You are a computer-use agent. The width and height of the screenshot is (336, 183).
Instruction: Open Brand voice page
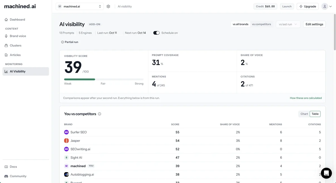(x=26, y=36)
